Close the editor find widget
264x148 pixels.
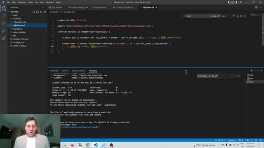coord(245,16)
